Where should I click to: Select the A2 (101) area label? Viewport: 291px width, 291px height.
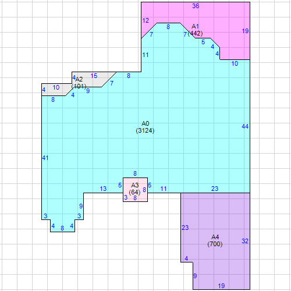tap(79, 83)
